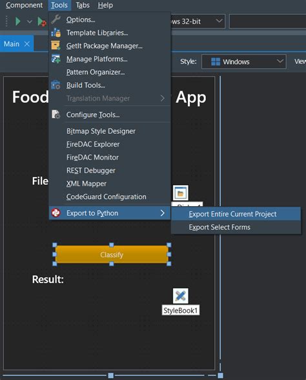Screen dimensions: 306x380
Task: Click the Configure Tools icon
Action: pos(56,114)
